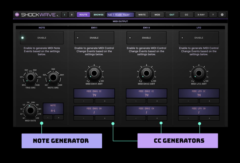Viewport: 240px width, 163px height.
Task: Increase MIDI ENV2 CH with plus
Action: (x=157, y=118)
